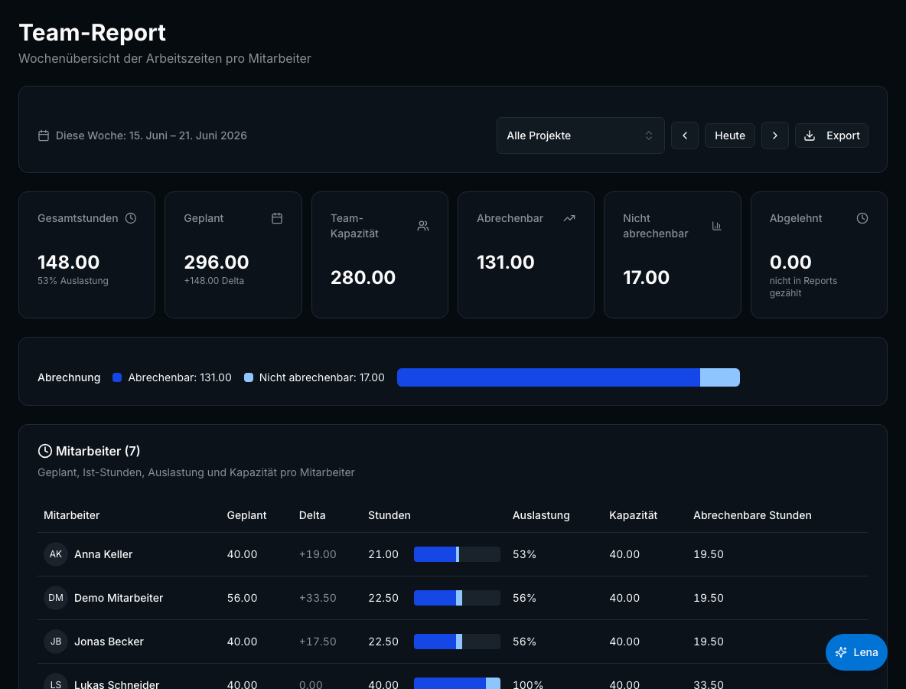Click the Stunden column header
This screenshot has height=689, width=906.
coord(389,515)
